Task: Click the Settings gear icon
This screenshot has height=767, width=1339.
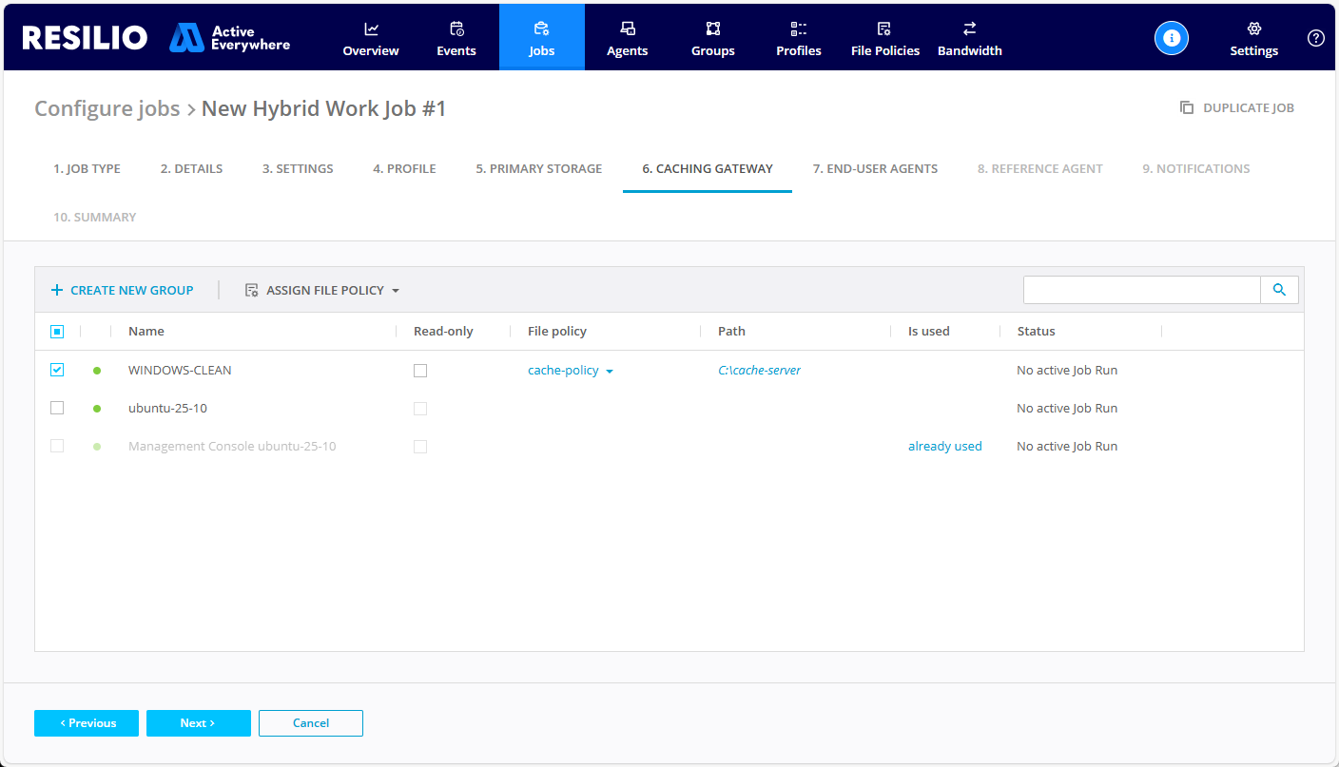Action: point(1253,29)
